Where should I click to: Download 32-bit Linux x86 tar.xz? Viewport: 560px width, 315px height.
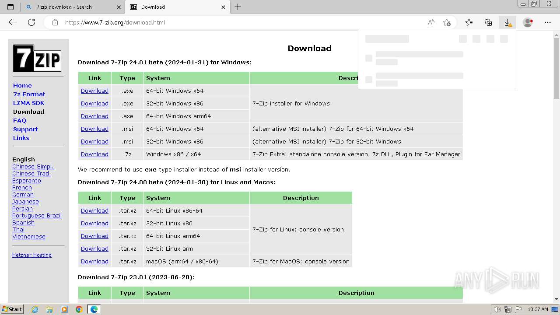tap(94, 223)
